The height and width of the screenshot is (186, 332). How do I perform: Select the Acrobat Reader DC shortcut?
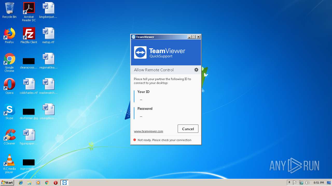[29, 12]
